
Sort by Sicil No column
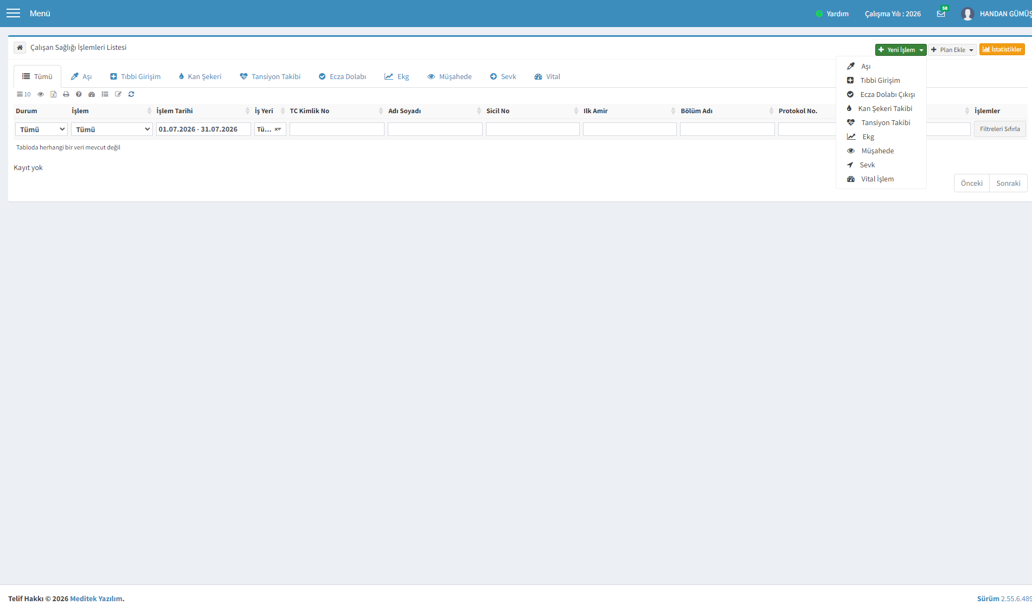point(576,111)
